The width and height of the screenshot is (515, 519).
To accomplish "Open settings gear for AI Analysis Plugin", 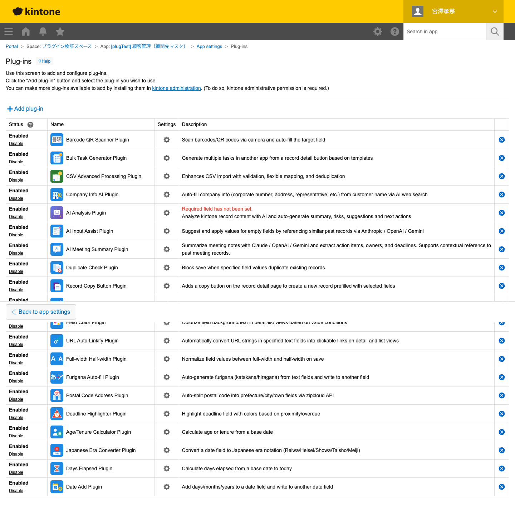I will 167,213.
